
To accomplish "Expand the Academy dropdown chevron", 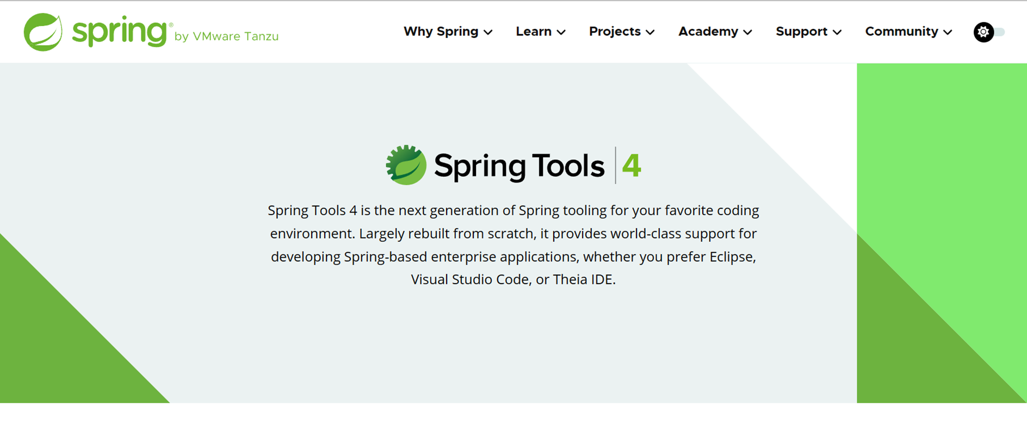I will 748,32.
